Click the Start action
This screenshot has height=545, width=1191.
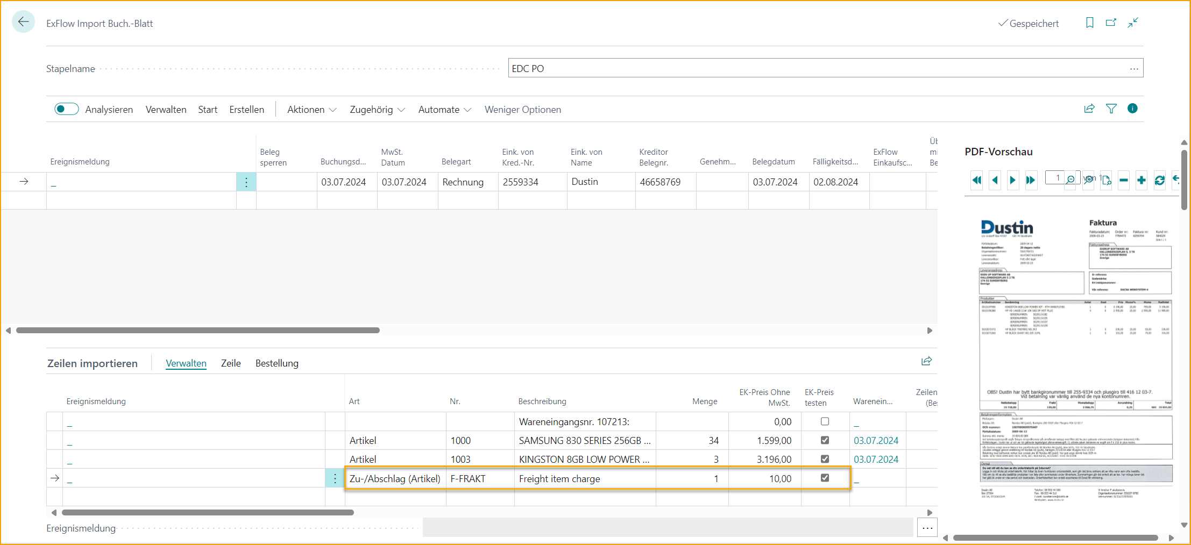click(207, 109)
